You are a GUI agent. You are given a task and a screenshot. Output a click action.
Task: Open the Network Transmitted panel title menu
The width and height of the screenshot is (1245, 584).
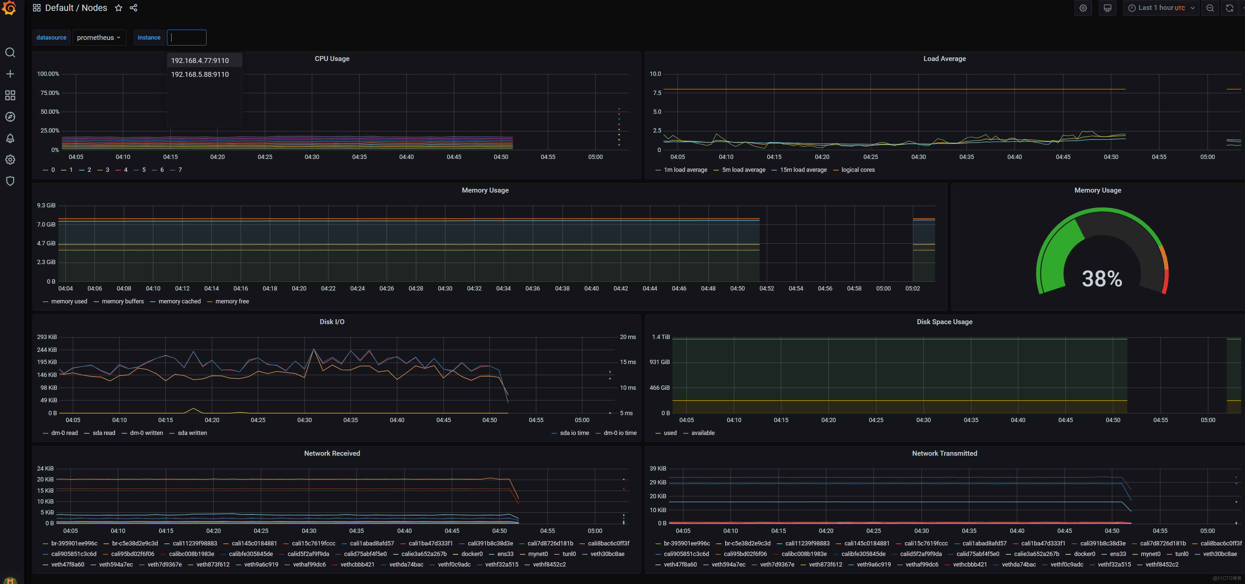click(944, 453)
